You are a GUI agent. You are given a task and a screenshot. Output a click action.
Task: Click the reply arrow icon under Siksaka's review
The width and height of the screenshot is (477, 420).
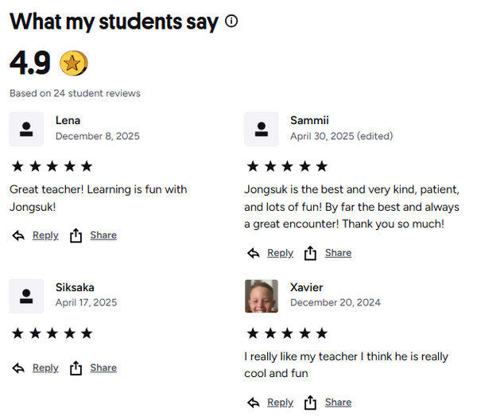[x=19, y=368]
